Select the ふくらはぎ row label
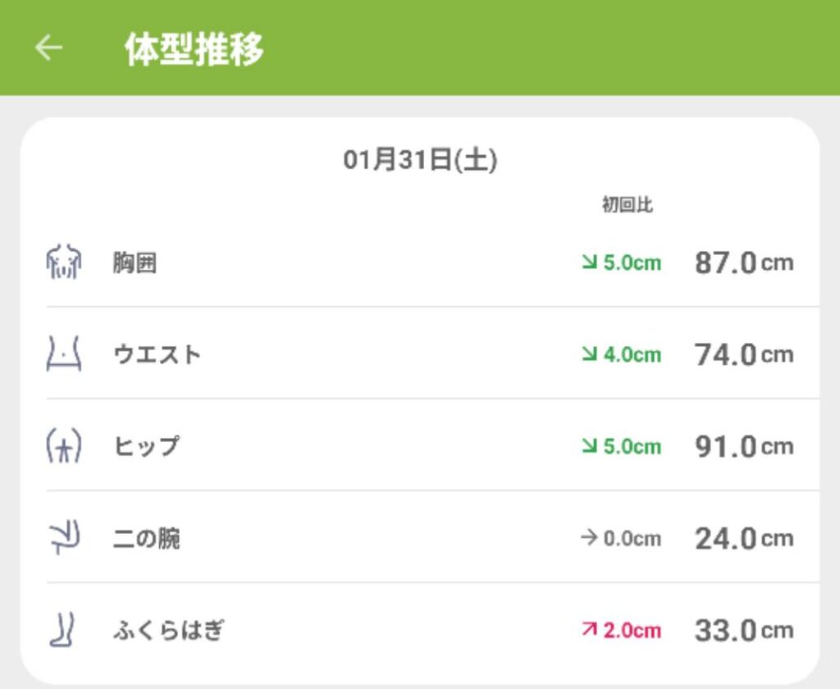This screenshot has width=840, height=689. [x=168, y=631]
